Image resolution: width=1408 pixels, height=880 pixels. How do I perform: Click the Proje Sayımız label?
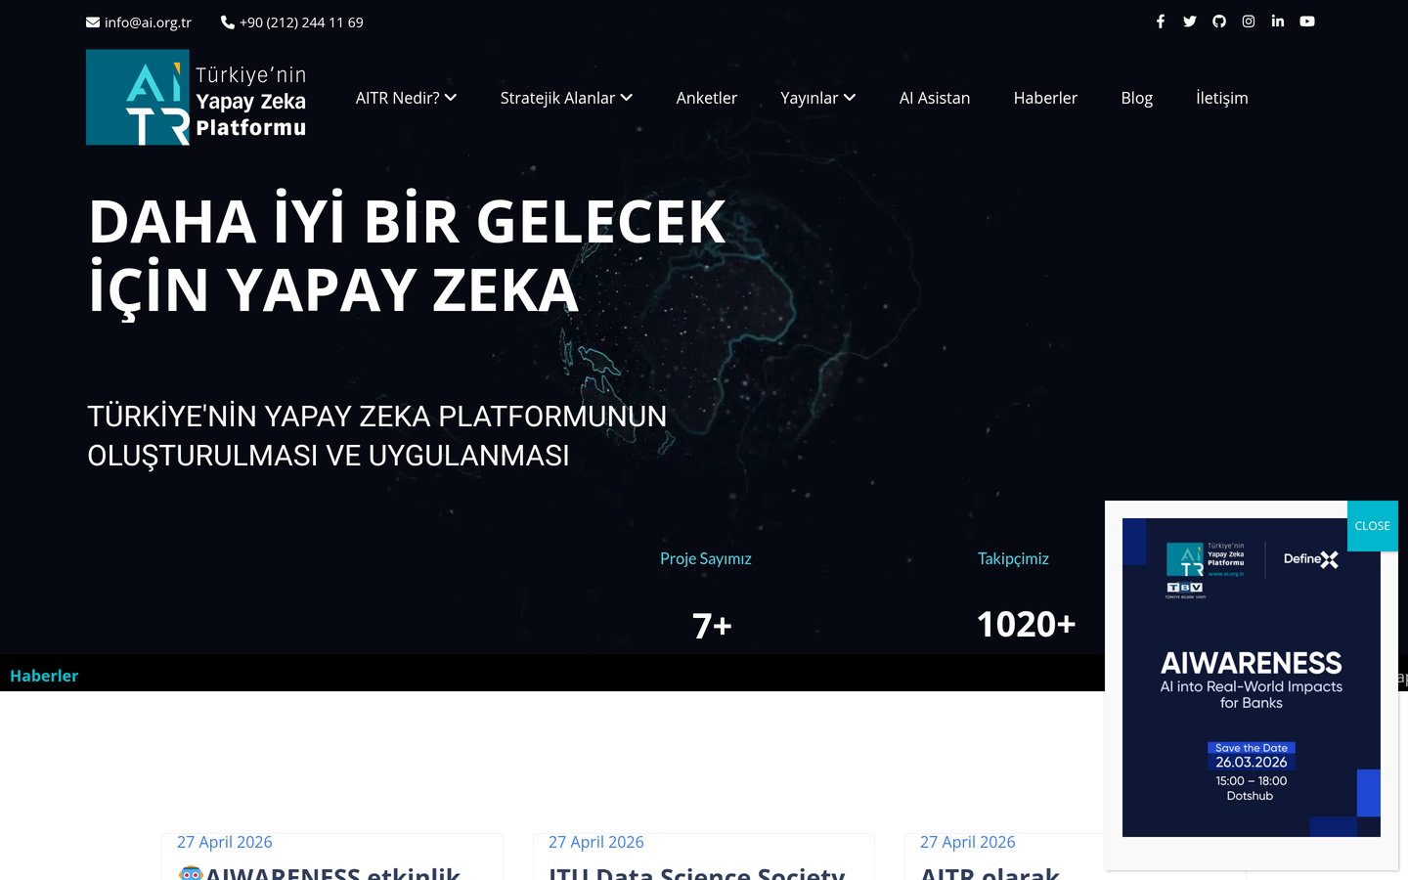pos(706,558)
